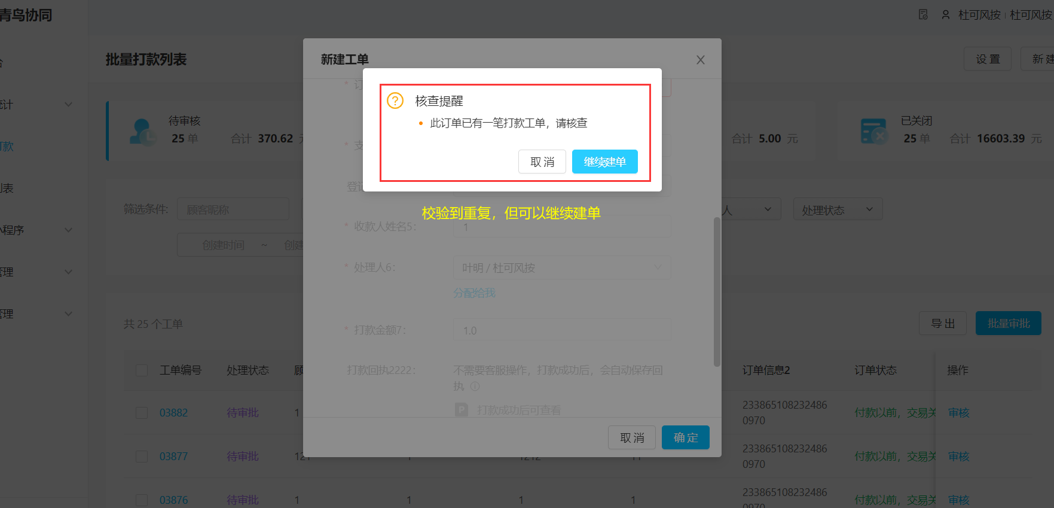Click the scrollbar in 新建工单 dialog
Screen dimensions: 1054x508
717,291
